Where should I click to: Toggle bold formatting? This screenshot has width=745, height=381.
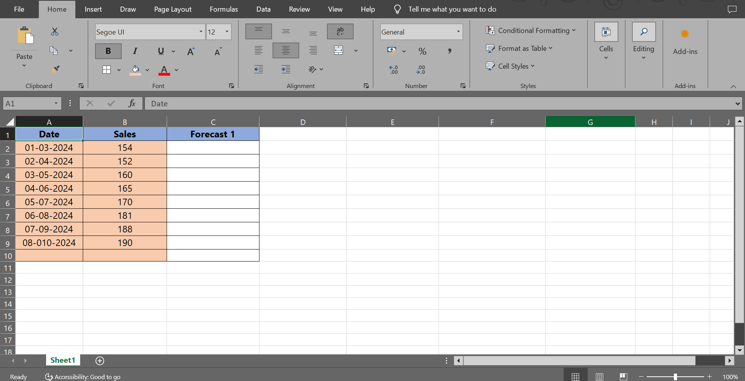108,51
